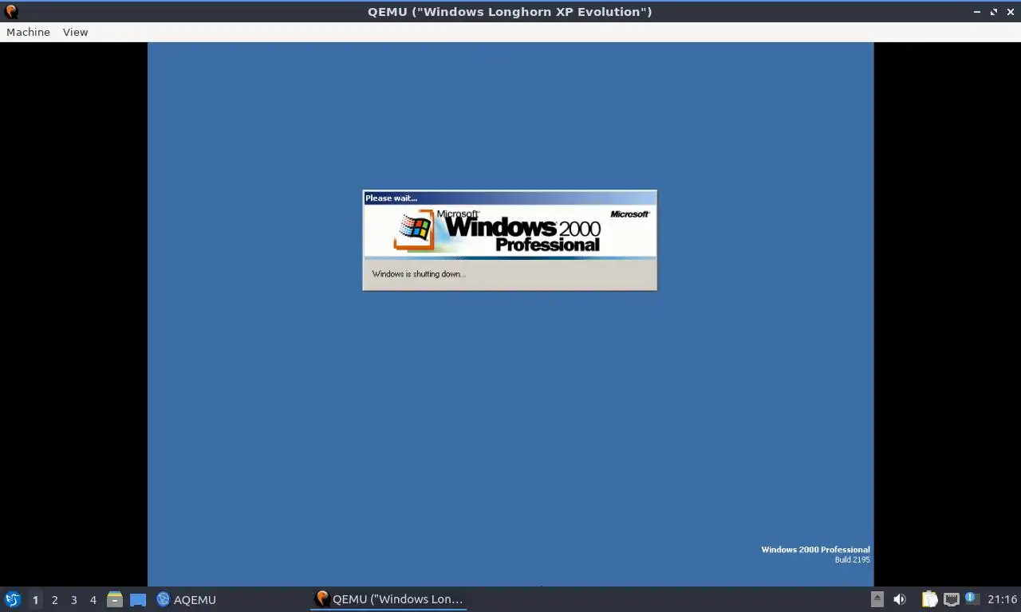Activate the QEMU Windows Longhorn taskbar entry
The height and width of the screenshot is (612, 1021).
point(388,599)
